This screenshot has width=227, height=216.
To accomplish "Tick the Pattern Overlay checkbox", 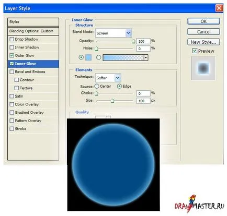I will pyautogui.click(x=12, y=121).
